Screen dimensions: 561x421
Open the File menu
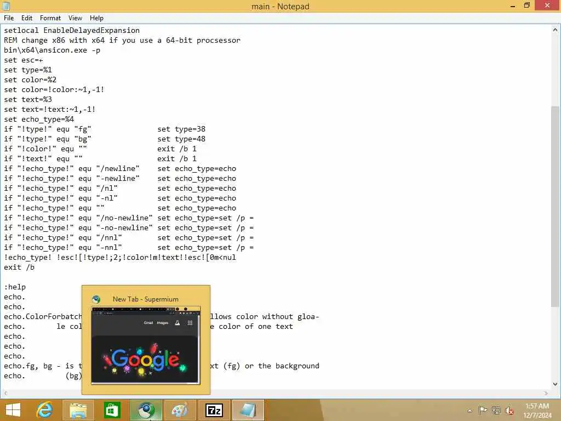9,18
